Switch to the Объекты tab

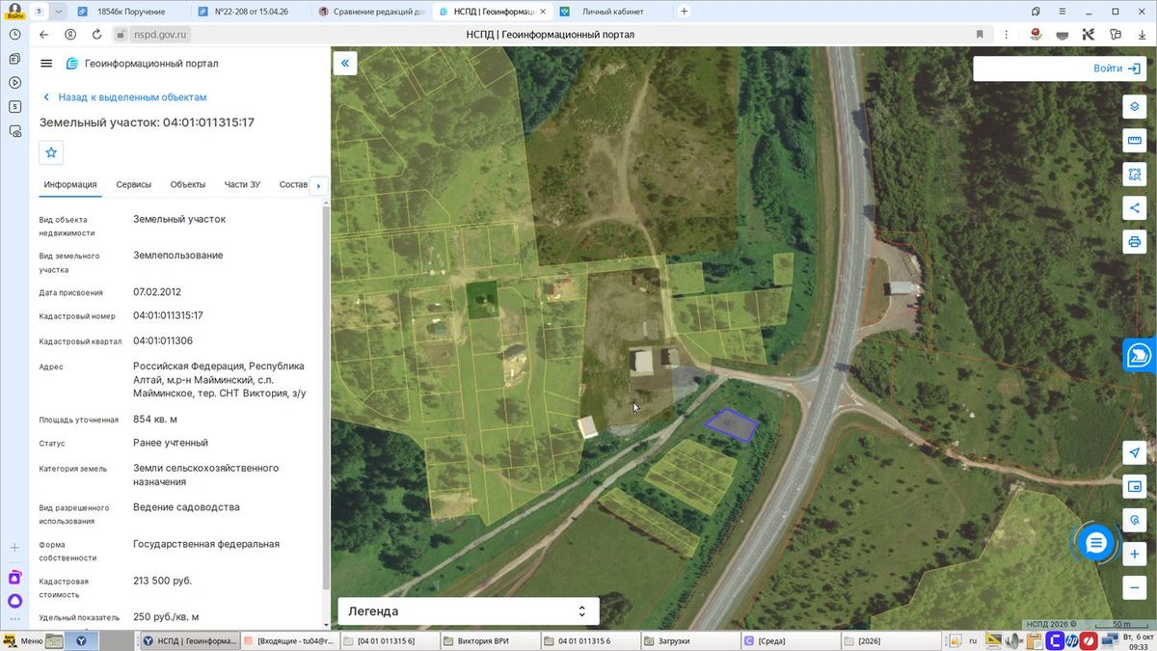pos(188,184)
